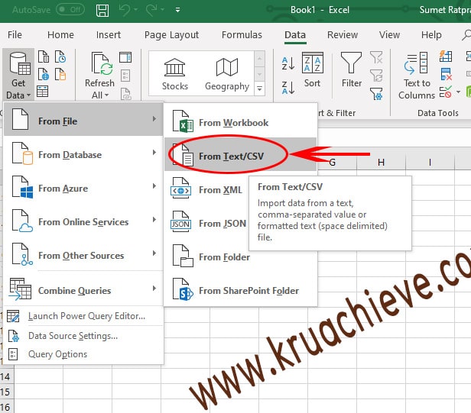Click the Undo arrow
471x413 pixels.
pos(125,10)
